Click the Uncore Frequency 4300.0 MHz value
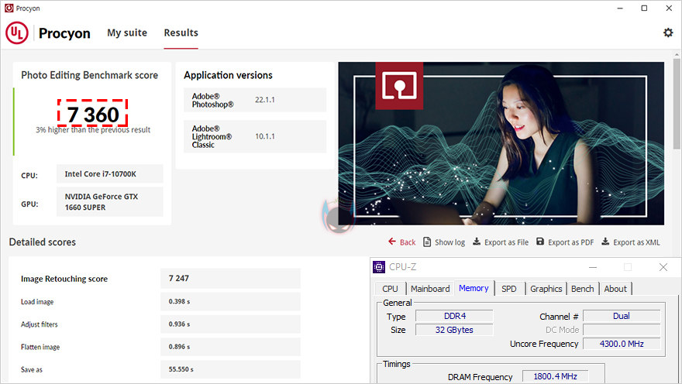 [x=622, y=344]
